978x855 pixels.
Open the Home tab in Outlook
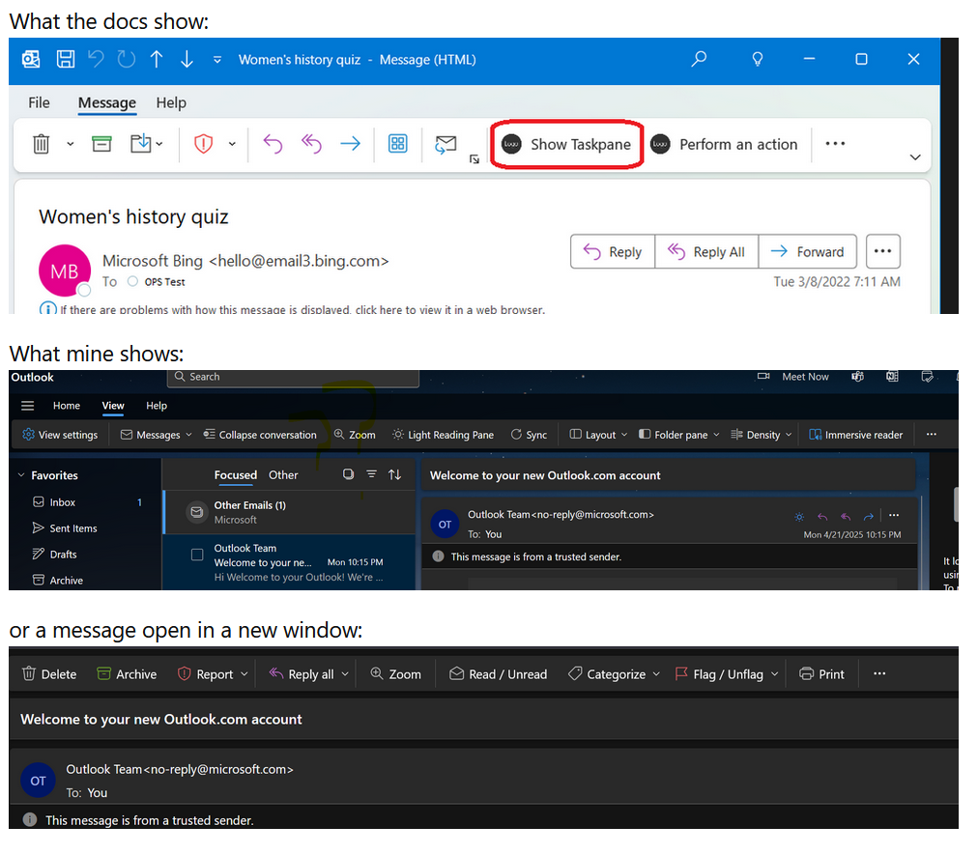[x=66, y=406]
